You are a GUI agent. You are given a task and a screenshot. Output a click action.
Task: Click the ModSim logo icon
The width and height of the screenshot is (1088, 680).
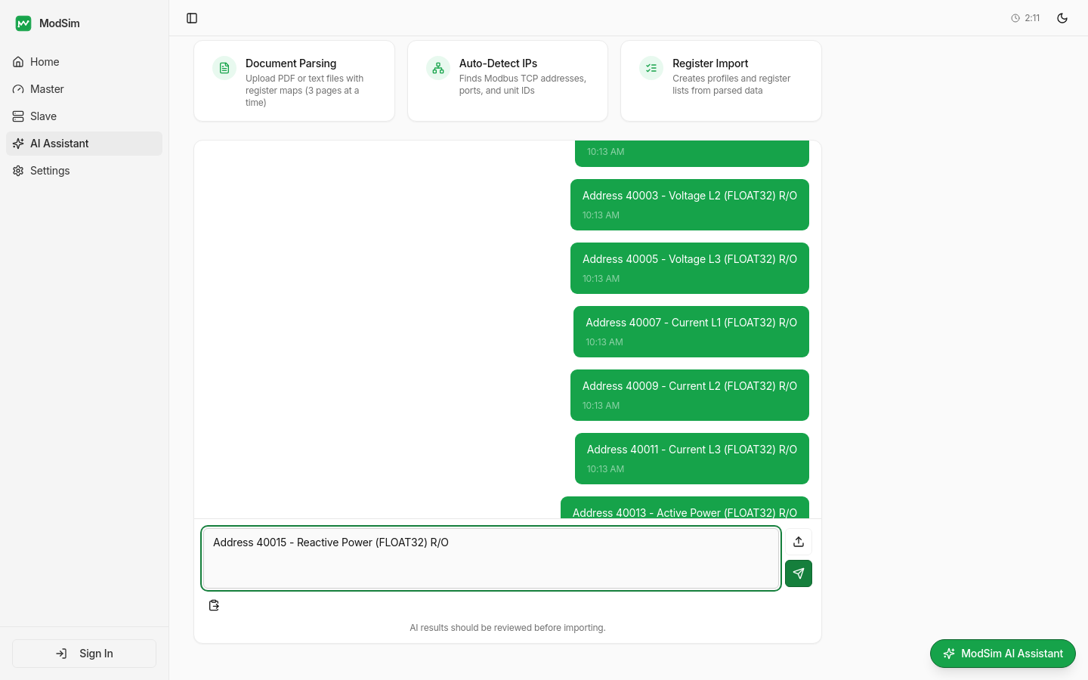click(23, 23)
